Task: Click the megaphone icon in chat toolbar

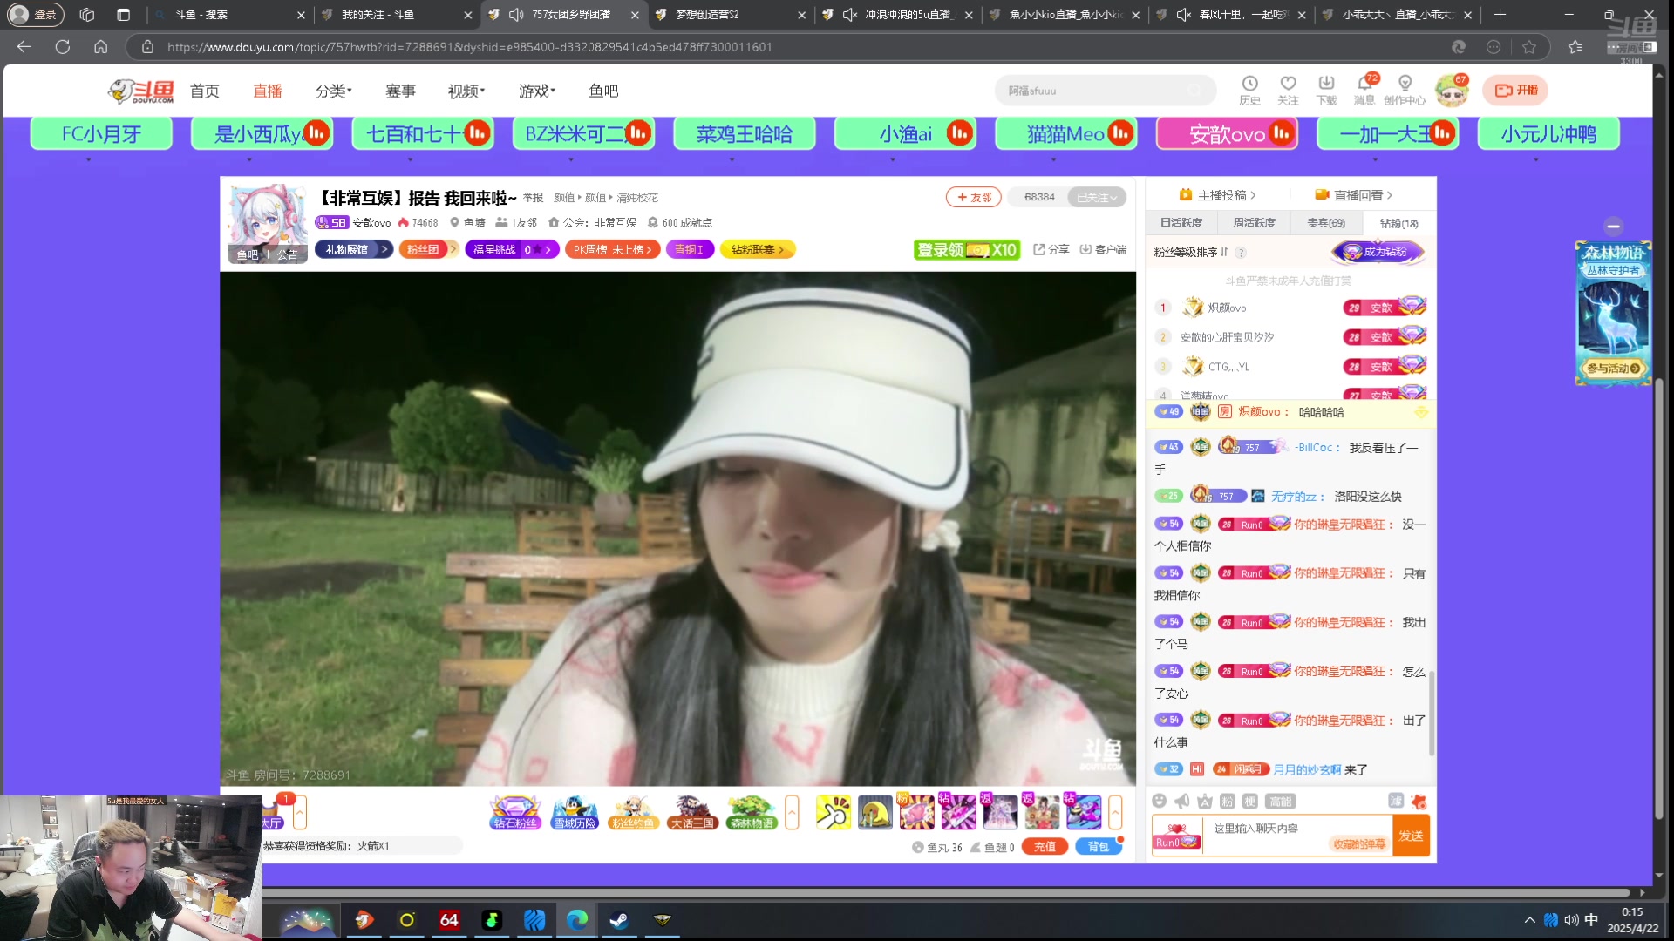Action: click(x=1182, y=802)
